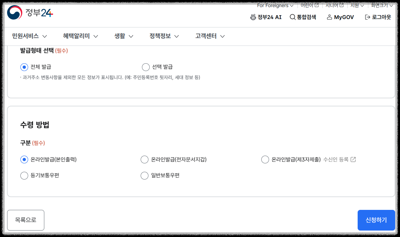Select 전체 발급 radio button
Screen dimensions: 400x237
[24, 67]
